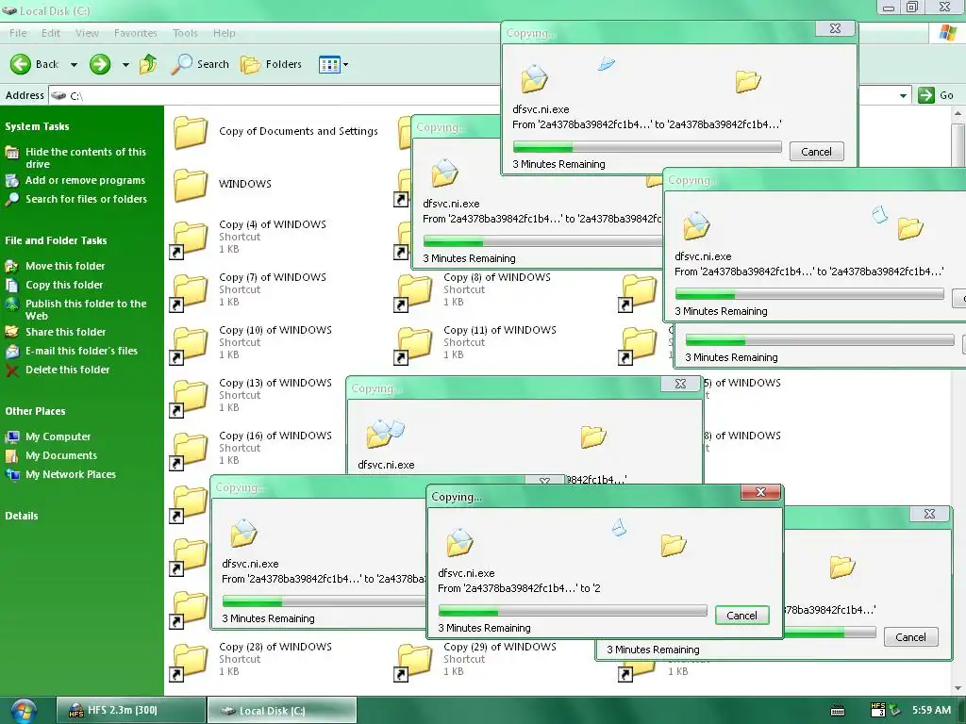The height and width of the screenshot is (724, 966).
Task: Open the Back history dropdown arrow
Action: tap(74, 64)
